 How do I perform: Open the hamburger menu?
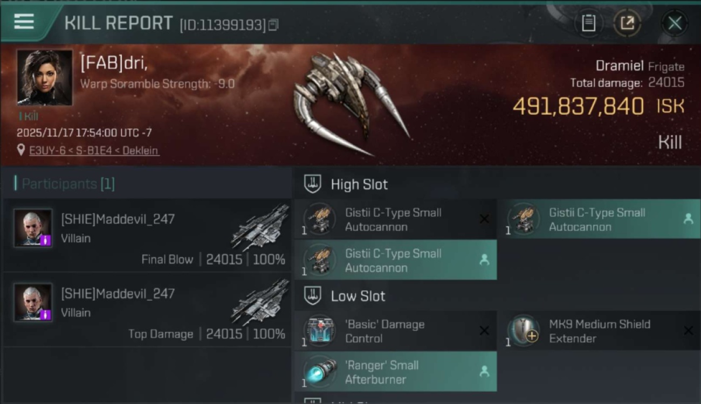pyautogui.click(x=24, y=22)
